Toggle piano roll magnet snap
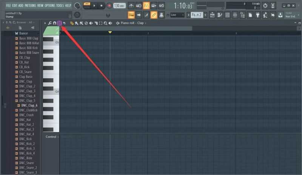Screen dimensions: 302x175 tap(54, 23)
